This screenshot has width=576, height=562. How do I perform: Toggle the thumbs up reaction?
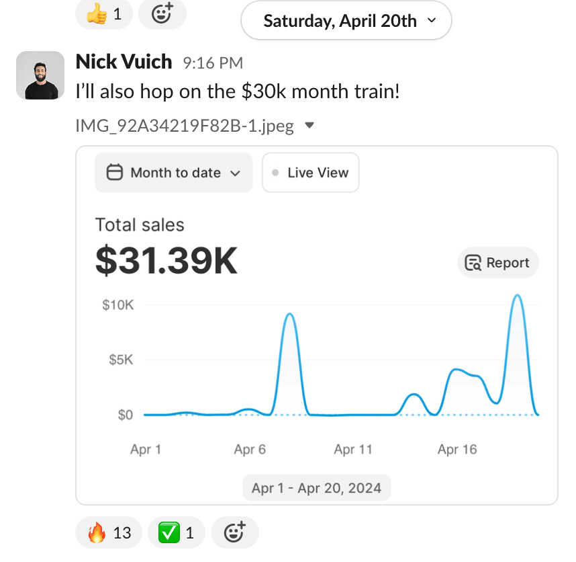(104, 13)
